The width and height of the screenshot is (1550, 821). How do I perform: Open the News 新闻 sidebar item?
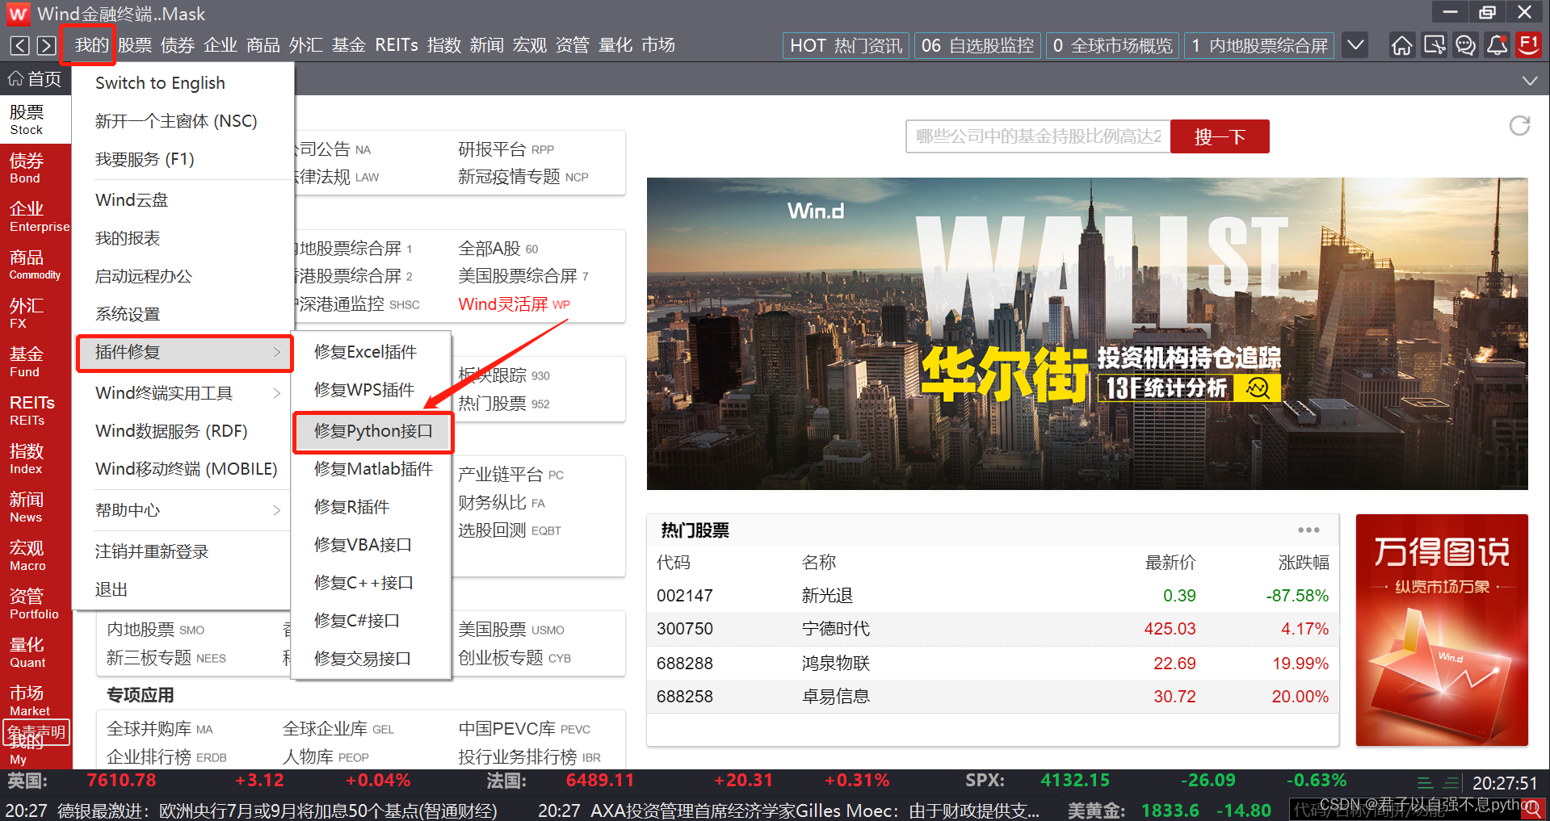tap(36, 507)
